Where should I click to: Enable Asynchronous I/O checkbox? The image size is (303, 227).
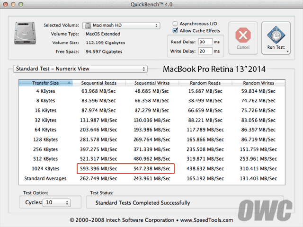click(x=175, y=24)
